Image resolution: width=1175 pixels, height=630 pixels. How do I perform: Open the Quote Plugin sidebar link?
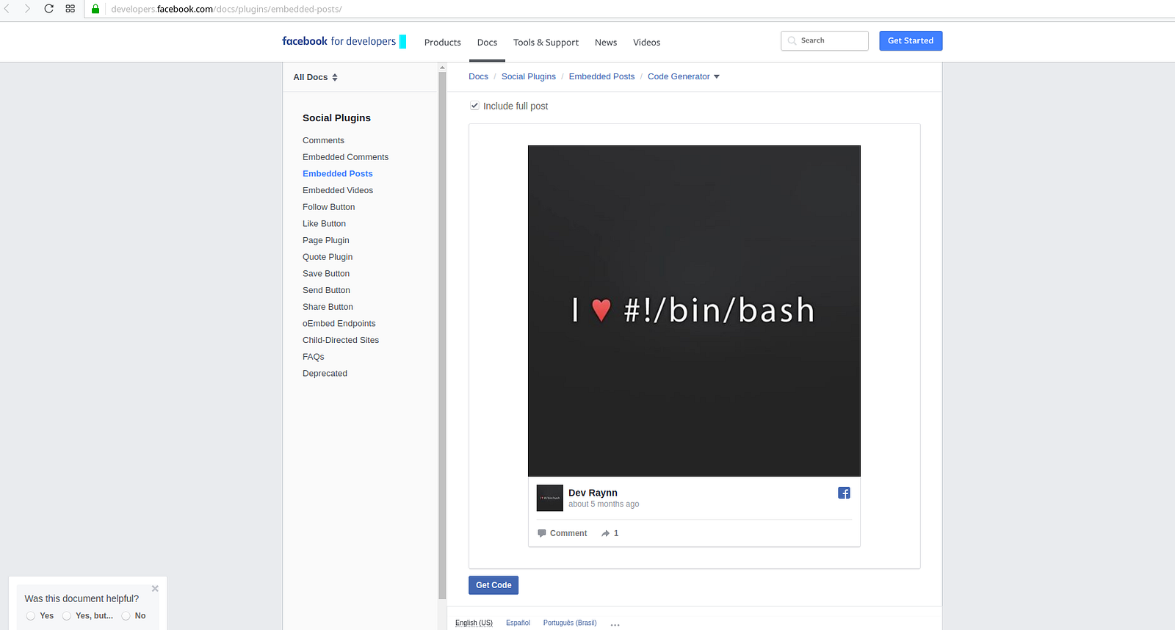pos(328,257)
